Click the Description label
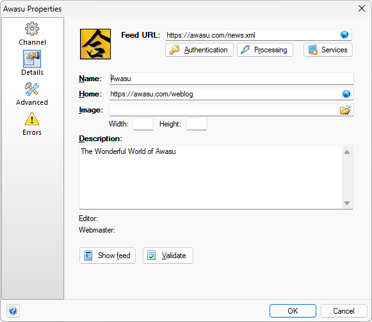The width and height of the screenshot is (372, 322). click(101, 139)
